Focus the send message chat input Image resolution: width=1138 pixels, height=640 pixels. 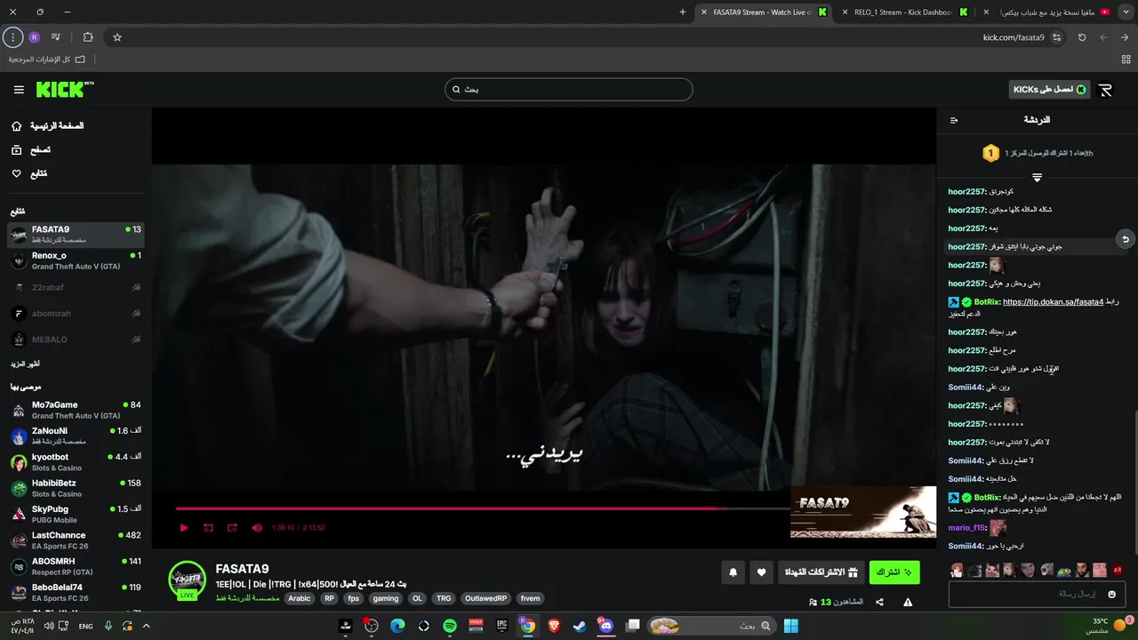click(1037, 594)
